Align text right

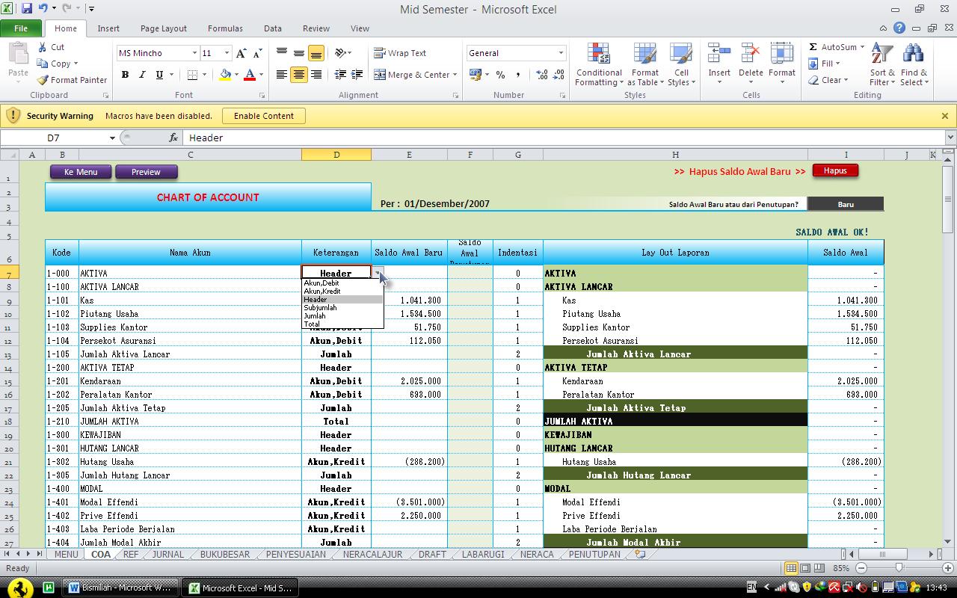coord(316,75)
